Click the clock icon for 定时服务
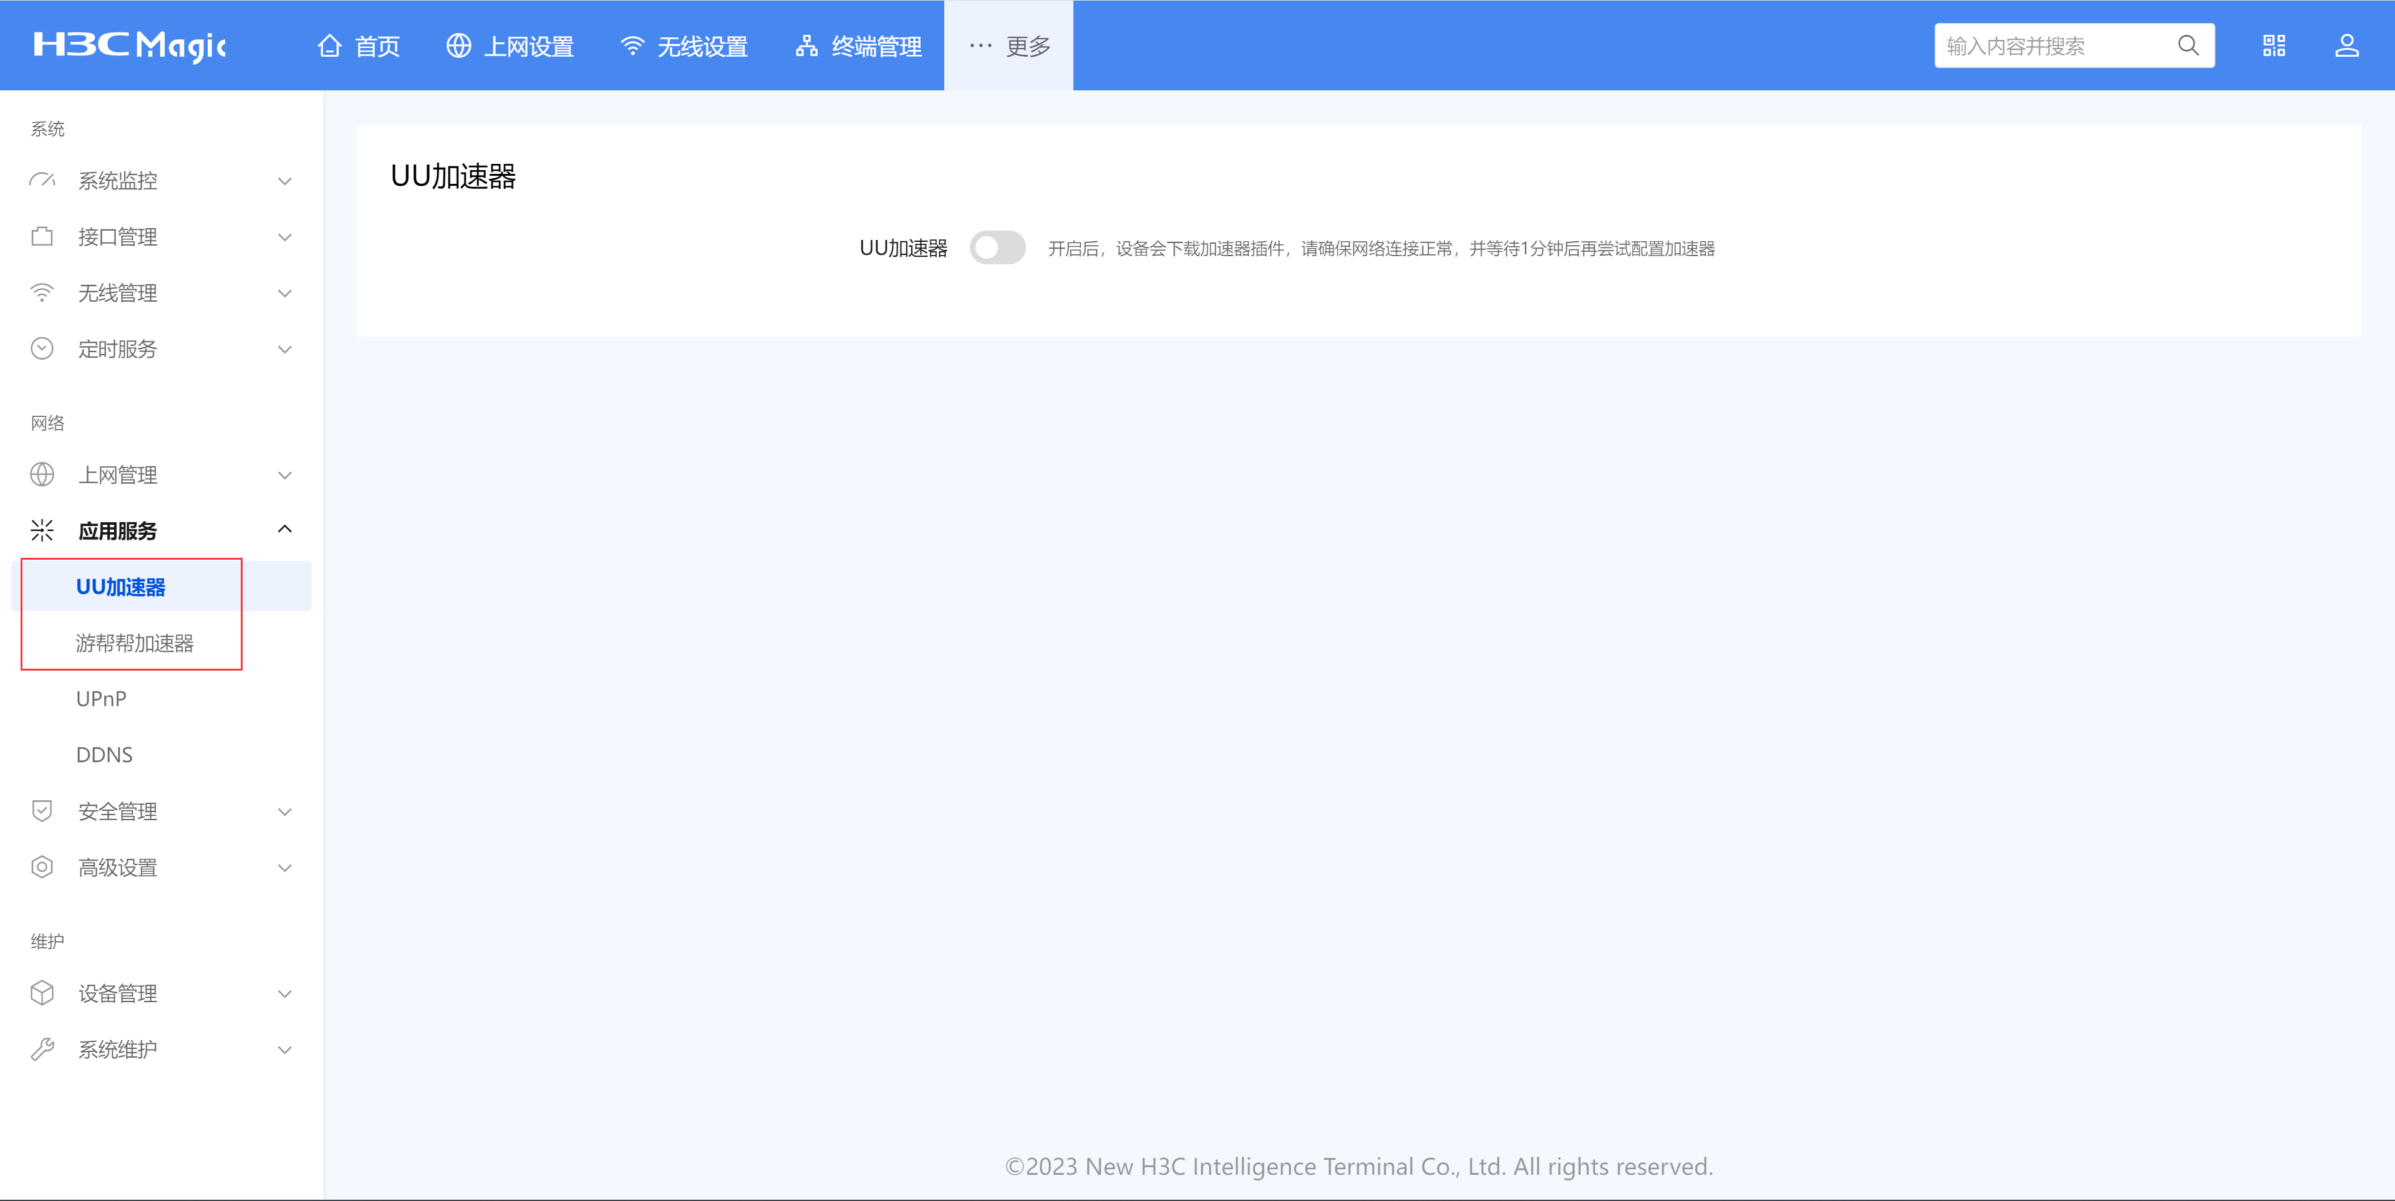This screenshot has width=2395, height=1201. [42, 348]
